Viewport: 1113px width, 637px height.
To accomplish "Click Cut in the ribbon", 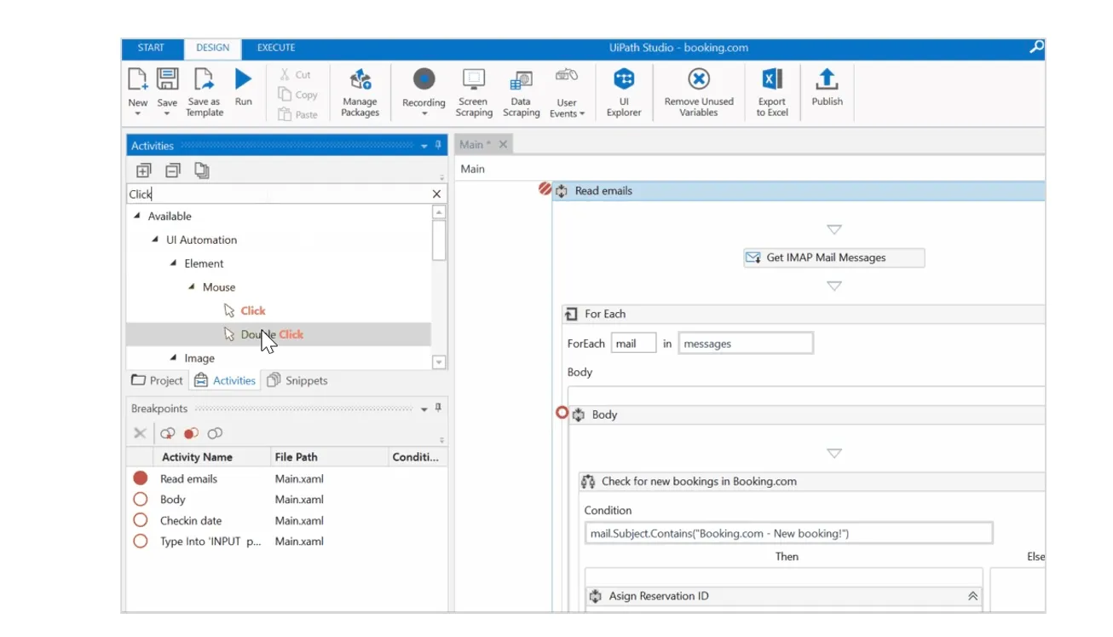I will pos(297,75).
